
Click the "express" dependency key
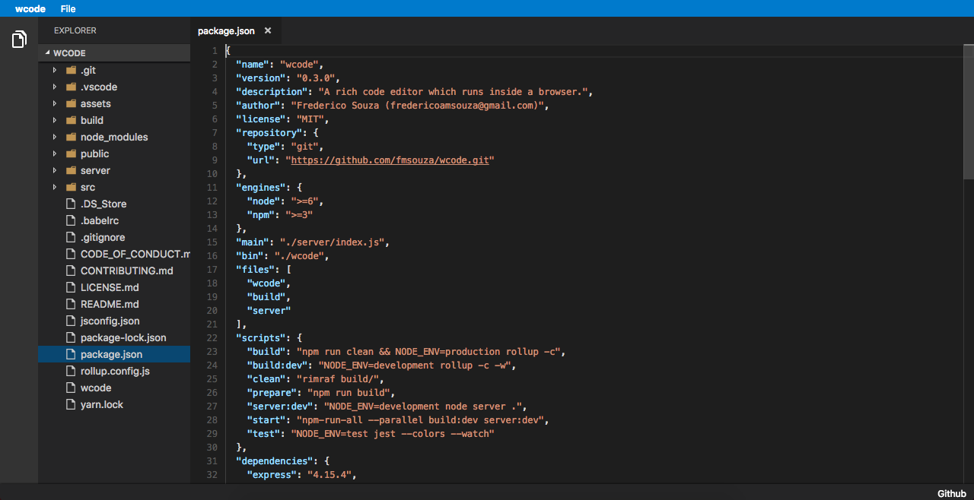click(x=272, y=475)
